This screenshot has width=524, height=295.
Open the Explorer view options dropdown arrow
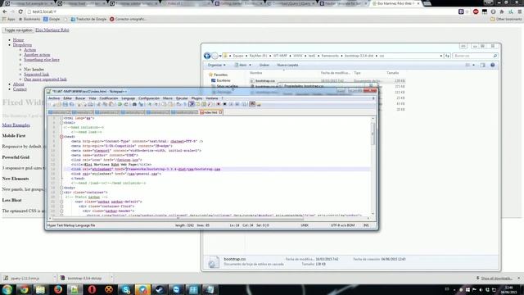(x=473, y=65)
